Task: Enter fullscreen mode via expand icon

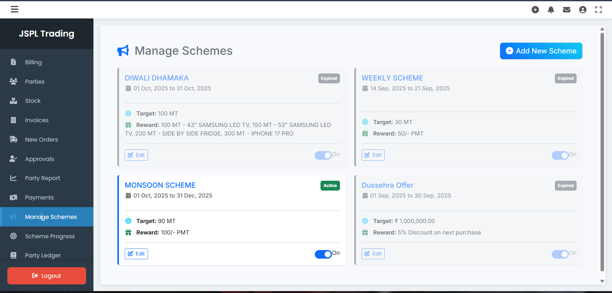Action: click(x=598, y=10)
